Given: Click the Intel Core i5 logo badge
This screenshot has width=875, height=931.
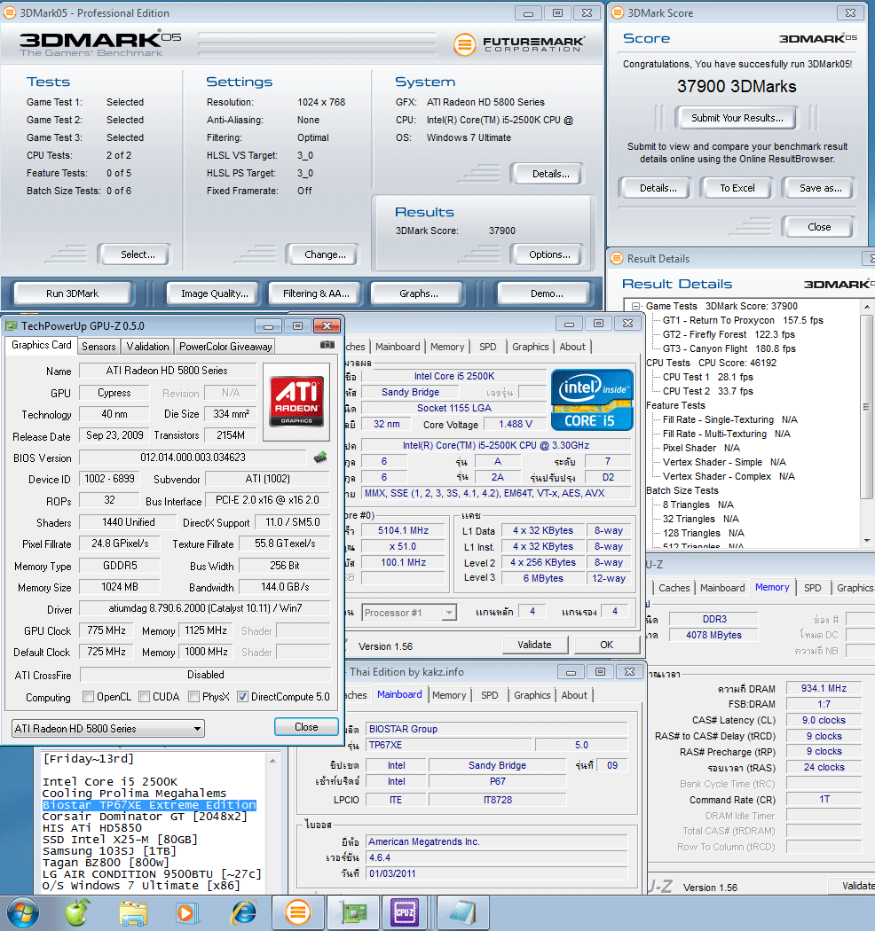Looking at the screenshot, I should pos(592,400).
